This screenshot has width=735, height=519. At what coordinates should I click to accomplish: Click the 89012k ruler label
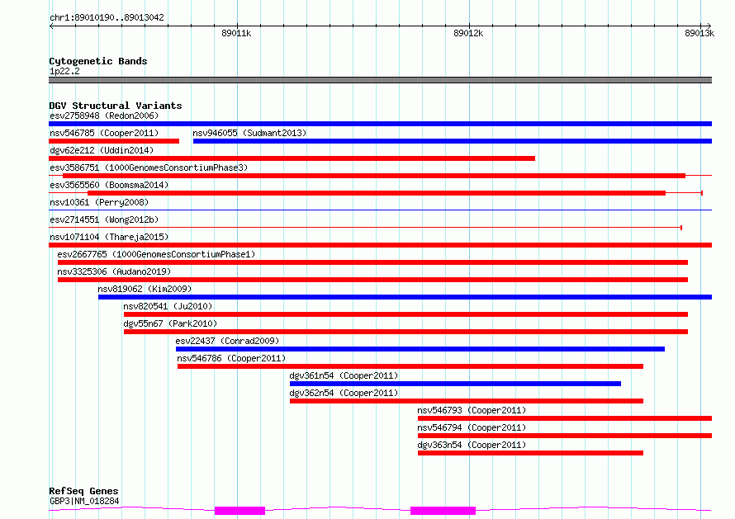468,33
